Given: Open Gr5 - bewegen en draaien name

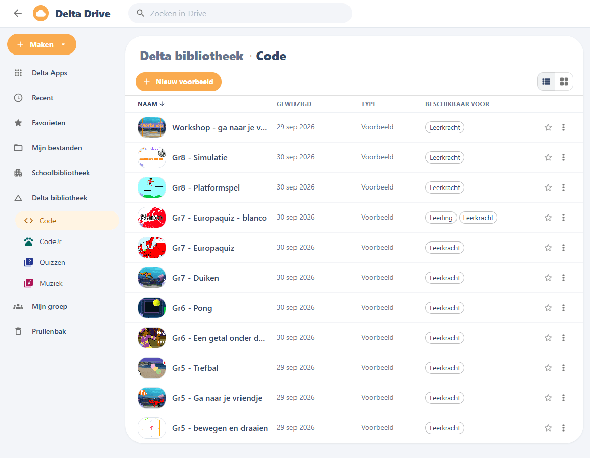Looking at the screenshot, I should pyautogui.click(x=220, y=428).
